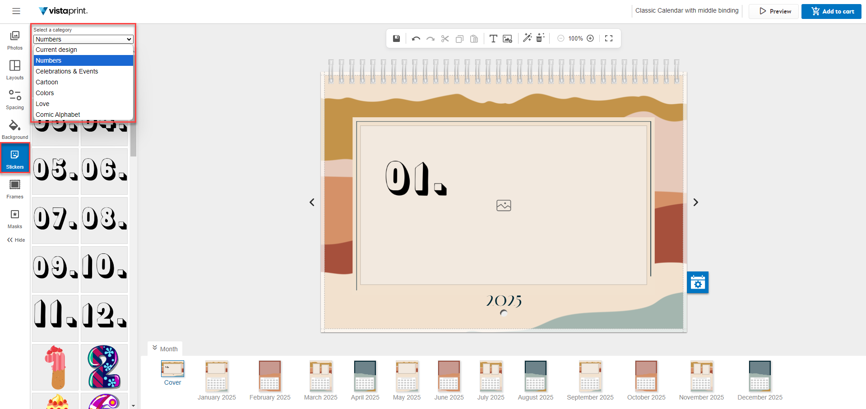This screenshot has height=409, width=866.
Task: Click the trash delete-all icon
Action: point(540,38)
